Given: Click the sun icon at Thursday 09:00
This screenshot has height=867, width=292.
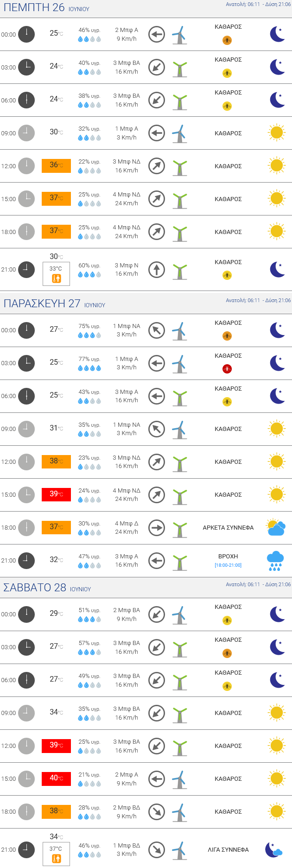Looking at the screenshot, I should [276, 133].
